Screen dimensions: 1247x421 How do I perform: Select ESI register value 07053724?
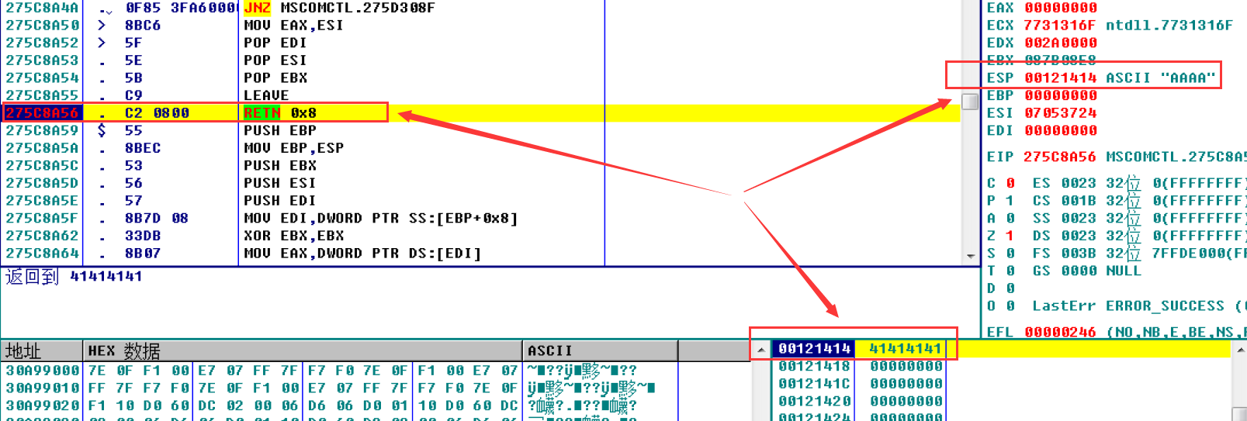click(1061, 113)
